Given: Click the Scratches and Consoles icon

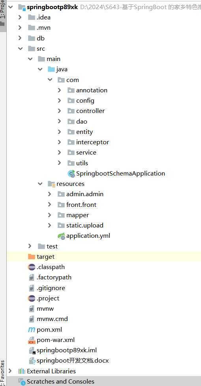Looking at the screenshot, I should (x=22, y=382).
